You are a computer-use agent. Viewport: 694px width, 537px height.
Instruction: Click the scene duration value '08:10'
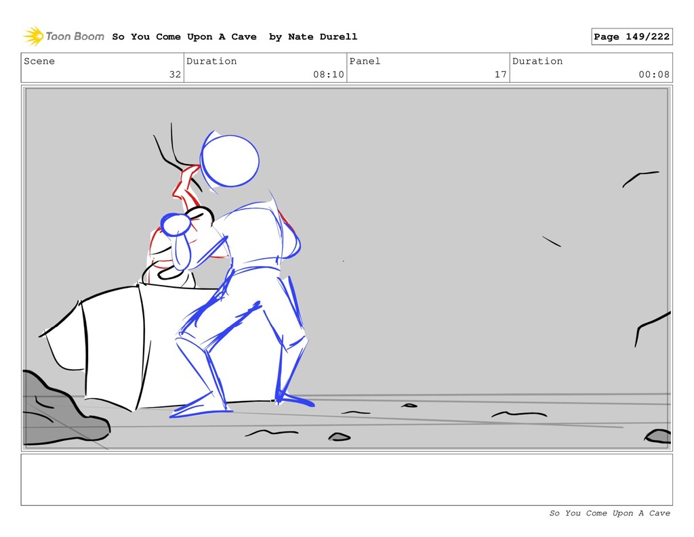[x=329, y=74]
